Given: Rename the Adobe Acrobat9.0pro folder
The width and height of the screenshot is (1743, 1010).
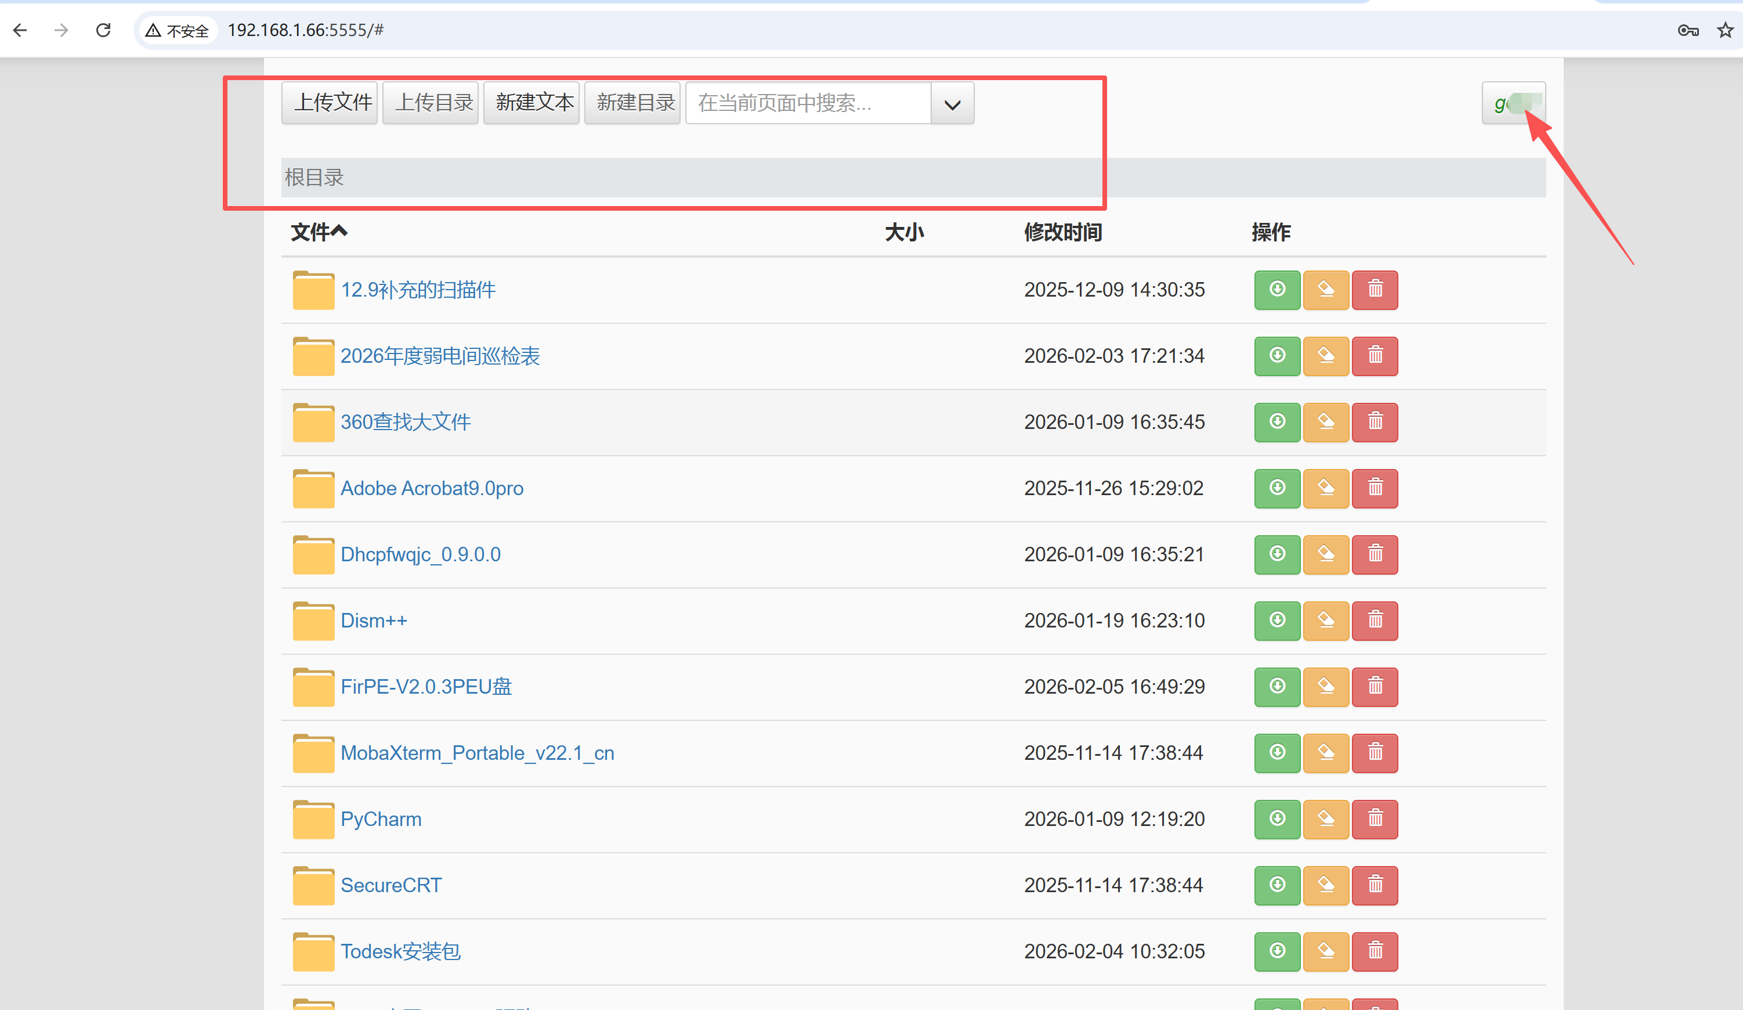Looking at the screenshot, I should click(x=1325, y=488).
